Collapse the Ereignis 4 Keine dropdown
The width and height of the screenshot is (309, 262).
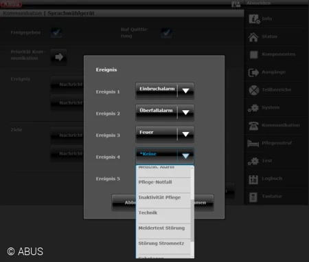coord(165,156)
